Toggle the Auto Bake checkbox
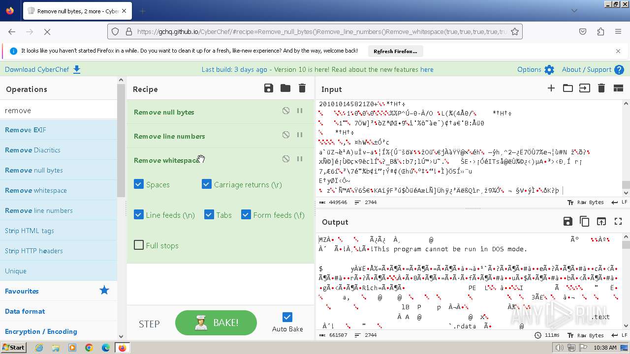This screenshot has height=354, width=630. tap(287, 317)
